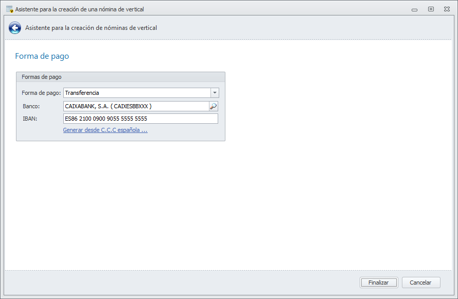Maximize the wizard window
This screenshot has height=299, width=458.
[x=431, y=9]
